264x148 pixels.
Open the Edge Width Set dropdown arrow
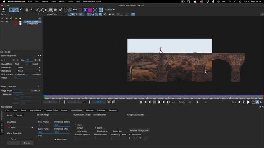pos(39,91)
